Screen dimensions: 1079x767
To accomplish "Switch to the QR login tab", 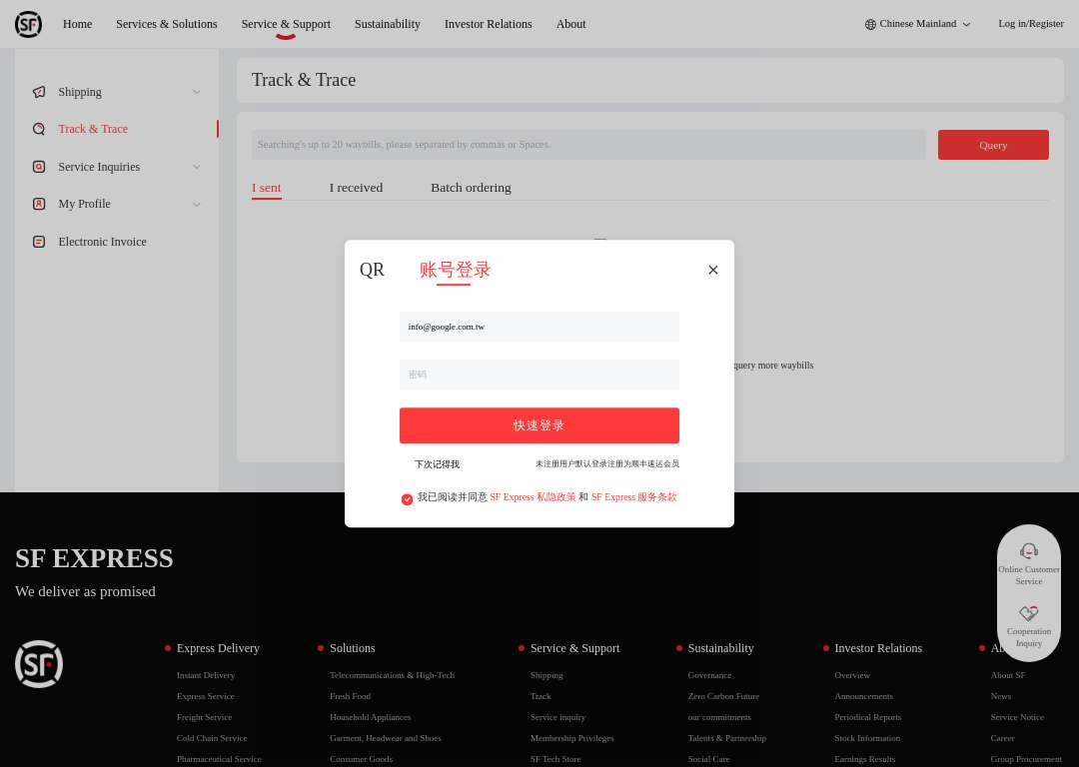I will tap(372, 270).
